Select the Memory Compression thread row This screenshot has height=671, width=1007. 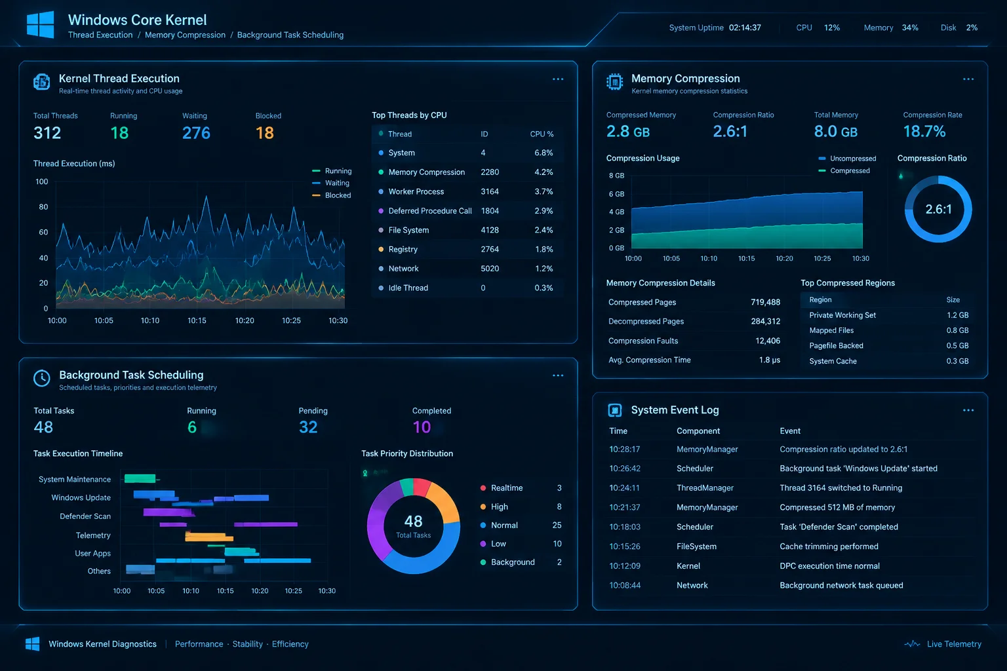467,172
